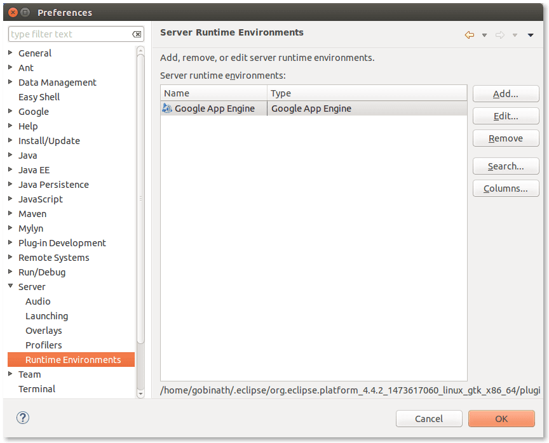Expand the JavaScript node

pos(11,199)
